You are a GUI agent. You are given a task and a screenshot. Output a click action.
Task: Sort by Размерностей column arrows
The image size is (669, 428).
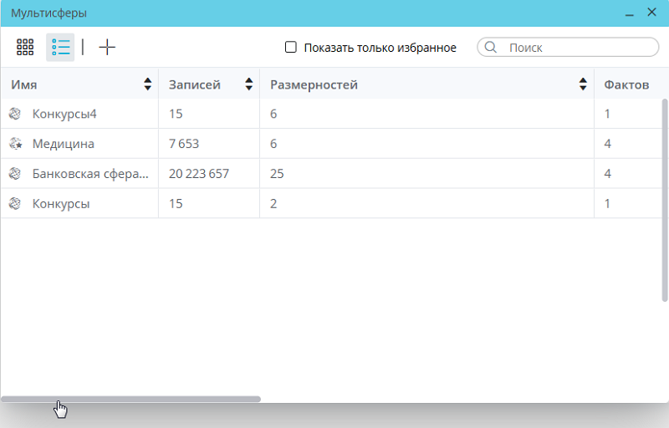[584, 84]
